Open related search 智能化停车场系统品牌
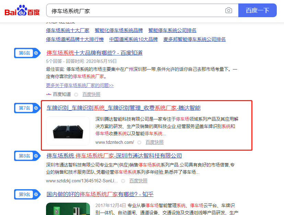This screenshot has width=284, height=215. coord(119,30)
